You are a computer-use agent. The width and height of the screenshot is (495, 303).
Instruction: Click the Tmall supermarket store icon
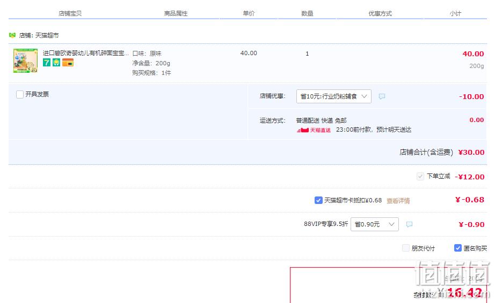tap(12, 35)
